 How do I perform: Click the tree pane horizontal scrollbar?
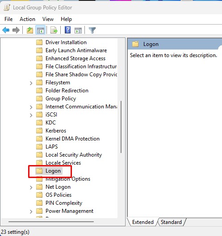[51, 222]
